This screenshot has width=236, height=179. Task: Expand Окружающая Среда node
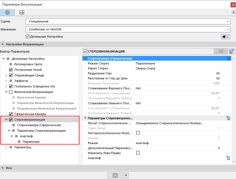(x=6, y=75)
